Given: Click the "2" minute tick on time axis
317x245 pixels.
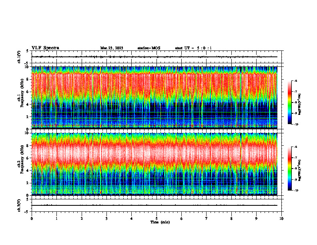Looking at the screenshot, I should coord(82,219).
